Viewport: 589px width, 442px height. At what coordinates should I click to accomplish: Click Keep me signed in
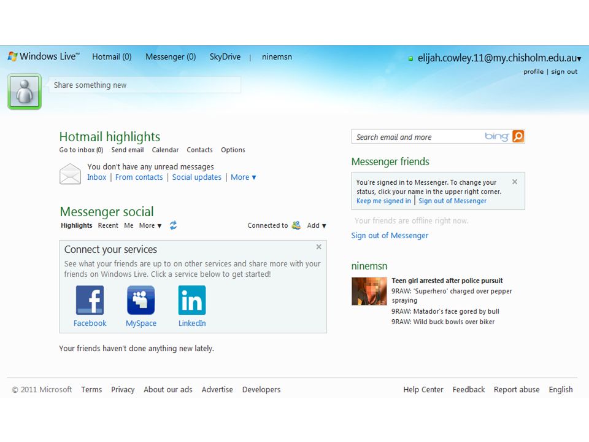coord(383,201)
